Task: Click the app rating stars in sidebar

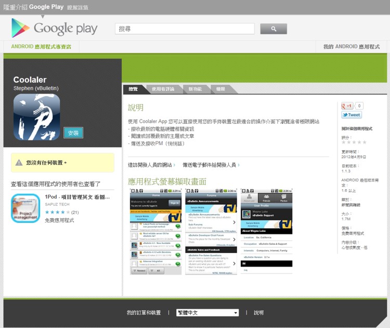Action: click(354, 142)
